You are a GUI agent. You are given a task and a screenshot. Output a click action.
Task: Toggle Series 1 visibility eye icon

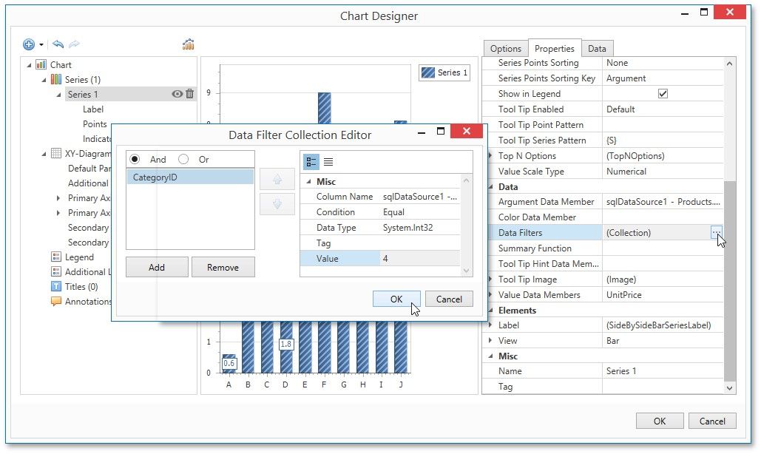177,94
